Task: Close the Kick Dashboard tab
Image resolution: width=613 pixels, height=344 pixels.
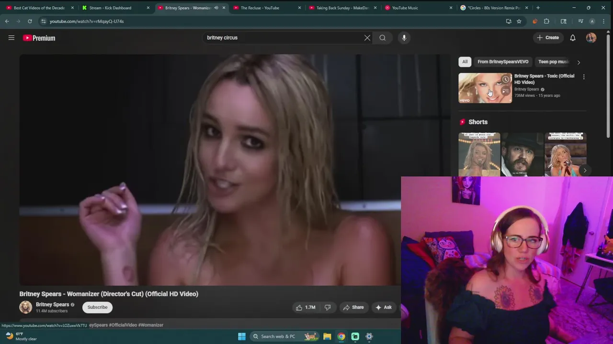Action: pos(148,8)
